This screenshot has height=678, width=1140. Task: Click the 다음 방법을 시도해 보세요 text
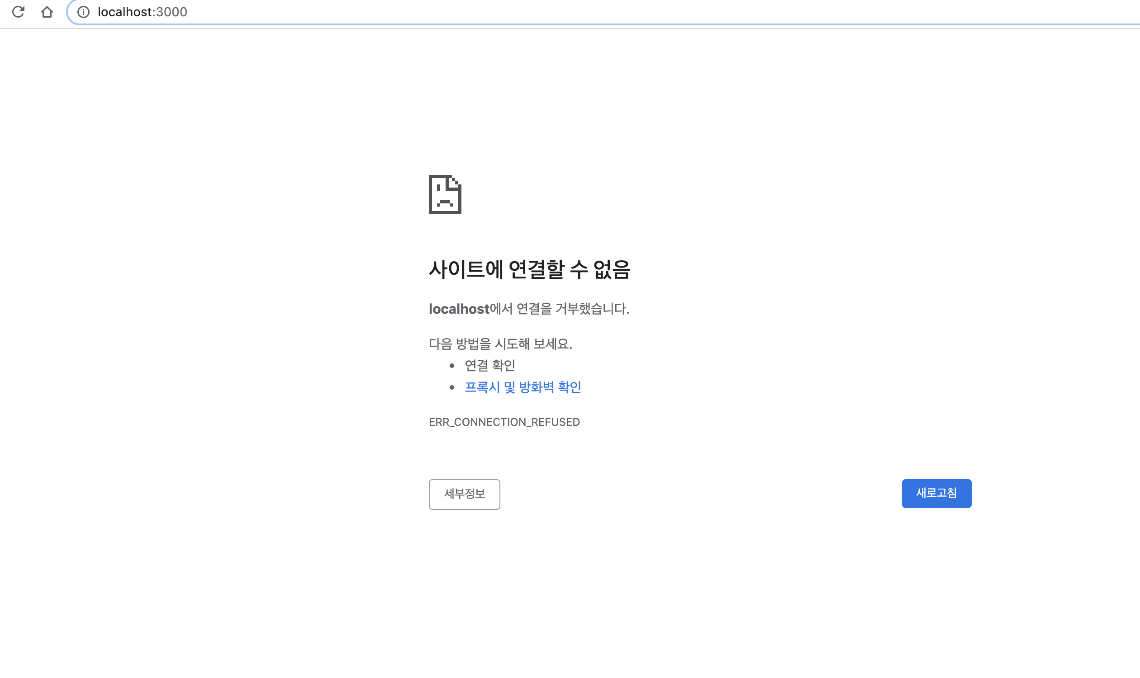[x=500, y=344]
